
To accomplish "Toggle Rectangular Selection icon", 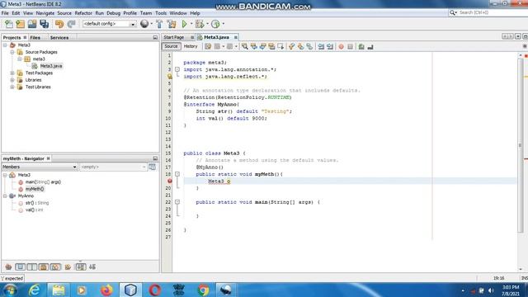I will pos(280,46).
